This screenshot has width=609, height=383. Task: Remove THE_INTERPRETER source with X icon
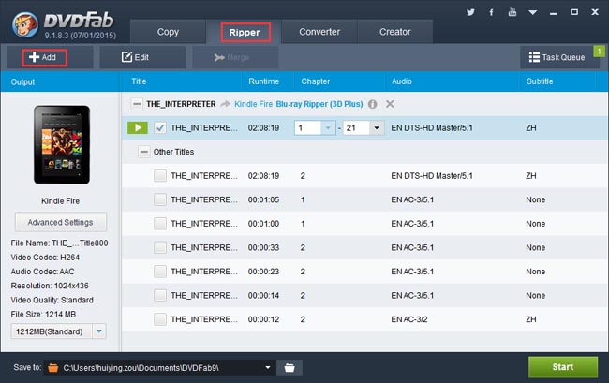[x=390, y=104]
